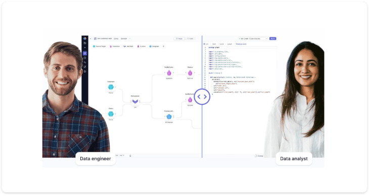Click the Customers source node icon
This screenshot has height=196, width=369.
pos(111,87)
